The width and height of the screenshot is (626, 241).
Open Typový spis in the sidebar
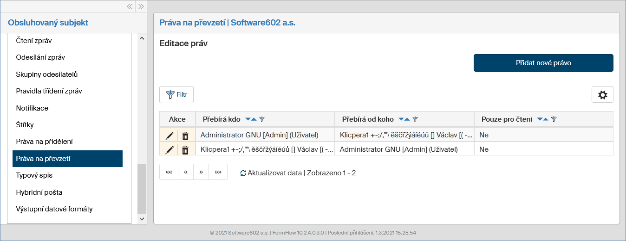(34, 175)
